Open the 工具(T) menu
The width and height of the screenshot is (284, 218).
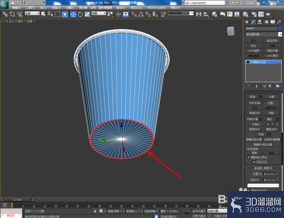click(30, 8)
